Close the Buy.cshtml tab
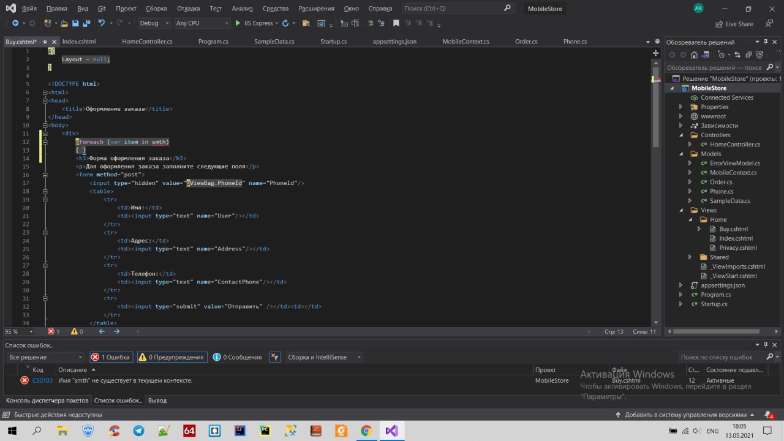Image resolution: width=784 pixels, height=441 pixels. coord(53,42)
